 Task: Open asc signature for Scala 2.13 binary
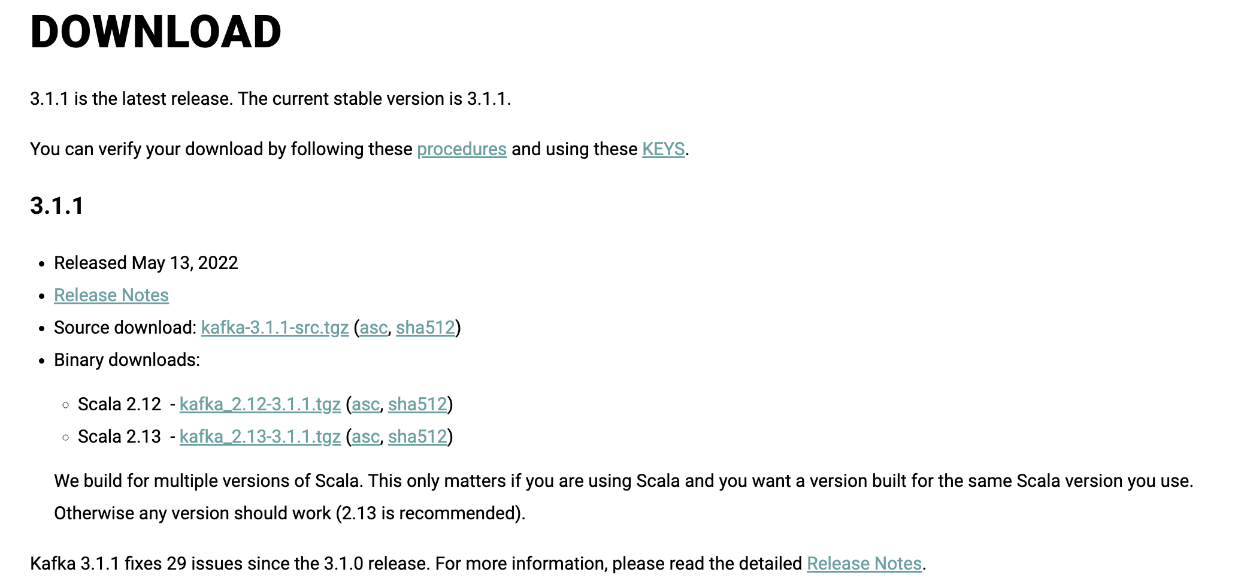366,437
